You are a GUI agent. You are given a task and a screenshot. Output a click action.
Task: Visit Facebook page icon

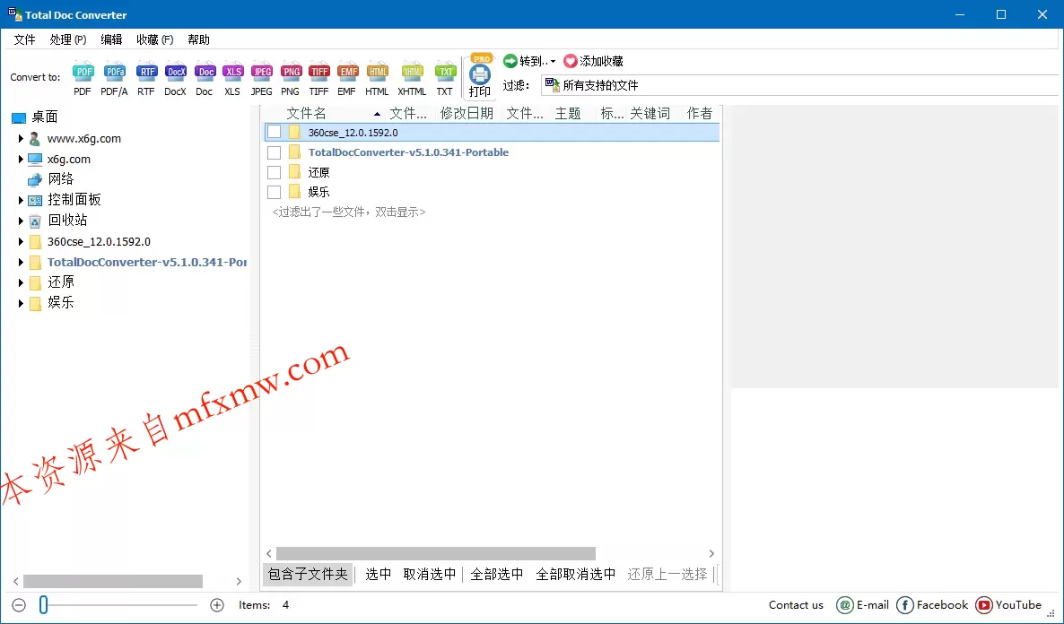pos(904,605)
